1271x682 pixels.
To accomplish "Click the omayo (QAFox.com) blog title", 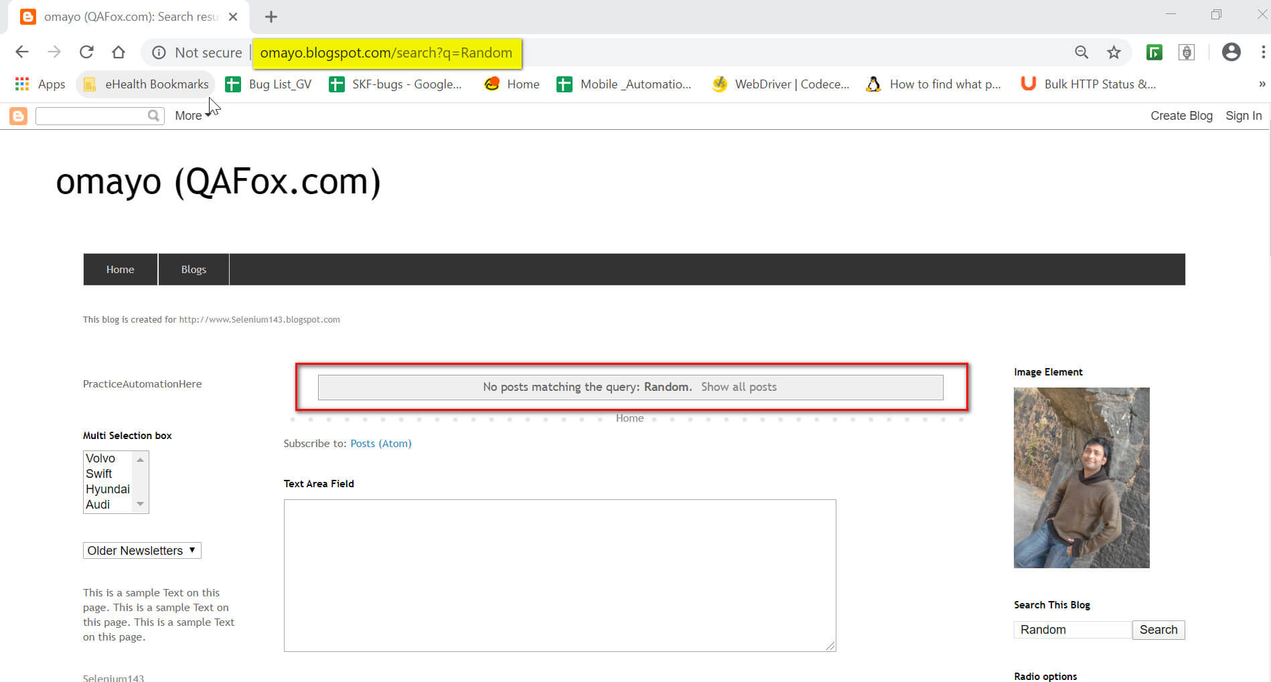I will 218,181.
